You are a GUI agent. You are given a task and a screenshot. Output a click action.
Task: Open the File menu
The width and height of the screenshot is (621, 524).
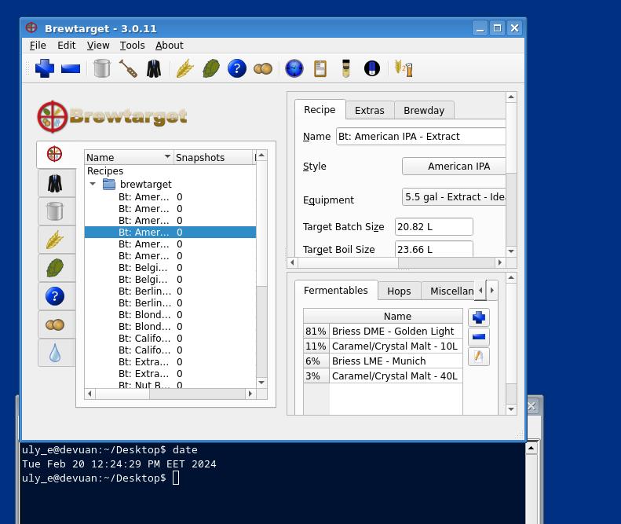tap(38, 46)
